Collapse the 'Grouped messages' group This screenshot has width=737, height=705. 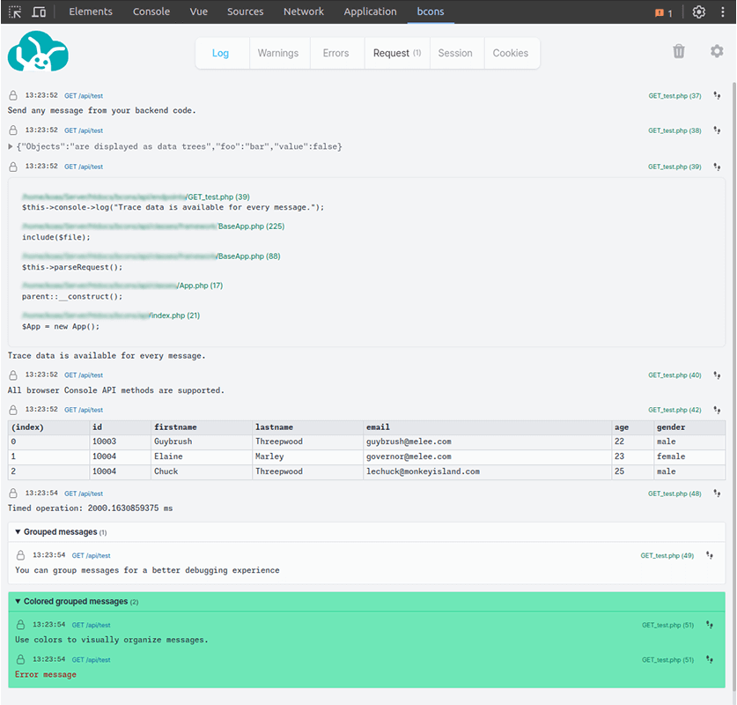tap(18, 532)
